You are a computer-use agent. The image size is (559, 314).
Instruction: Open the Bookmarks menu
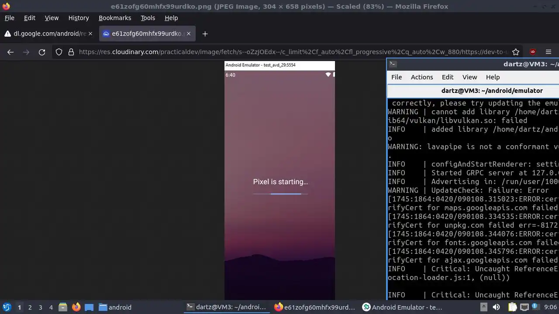click(115, 18)
